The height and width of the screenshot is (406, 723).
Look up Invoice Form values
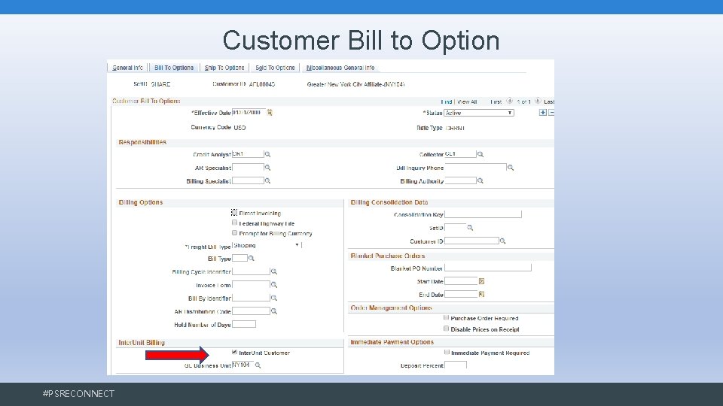pyautogui.click(x=274, y=285)
